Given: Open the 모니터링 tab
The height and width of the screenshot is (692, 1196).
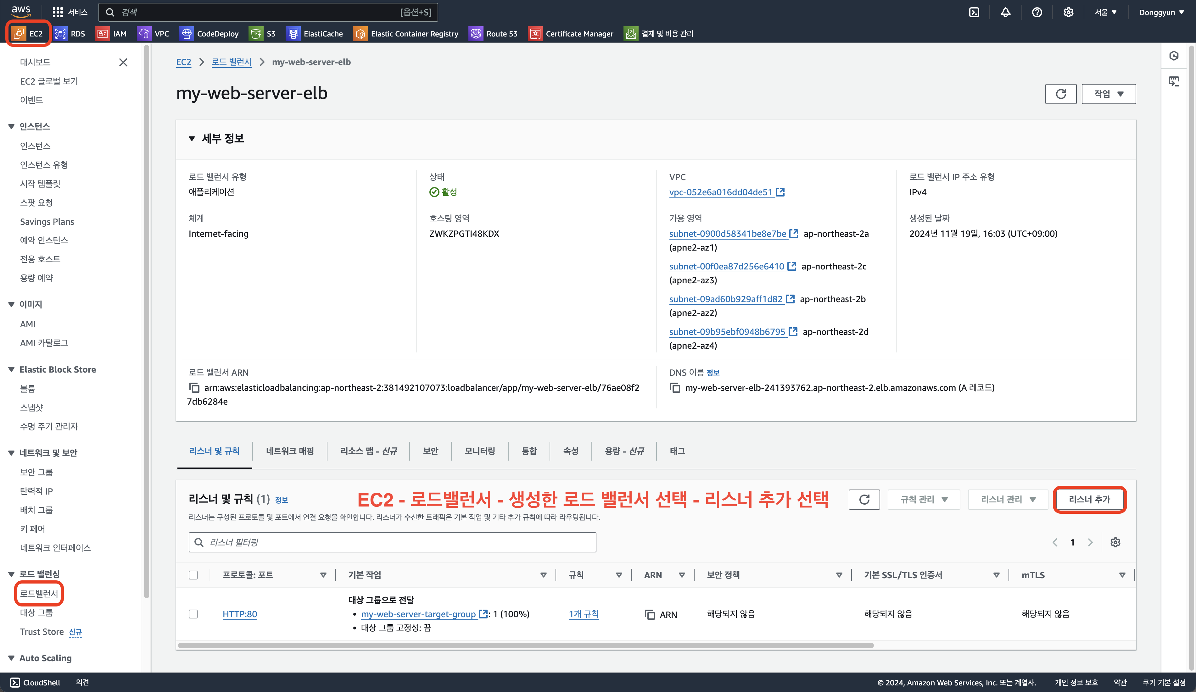Looking at the screenshot, I should (x=479, y=451).
